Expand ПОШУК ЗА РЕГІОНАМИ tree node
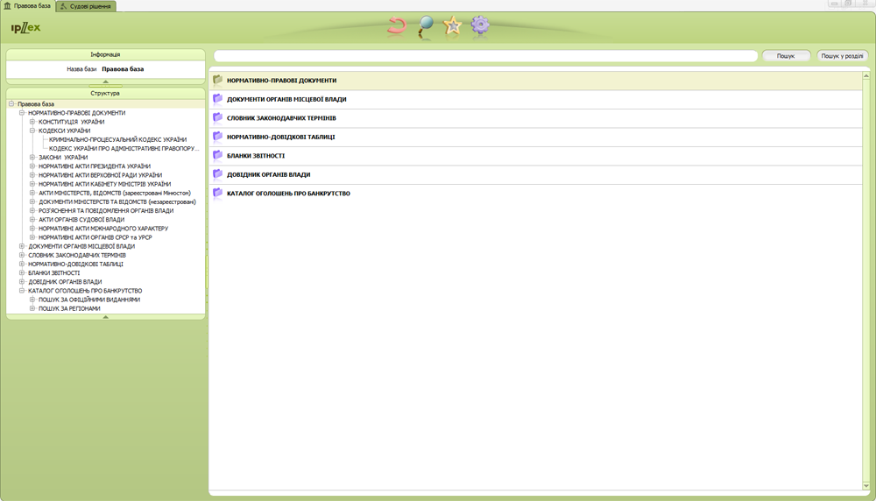This screenshot has height=501, width=876. pos(32,308)
